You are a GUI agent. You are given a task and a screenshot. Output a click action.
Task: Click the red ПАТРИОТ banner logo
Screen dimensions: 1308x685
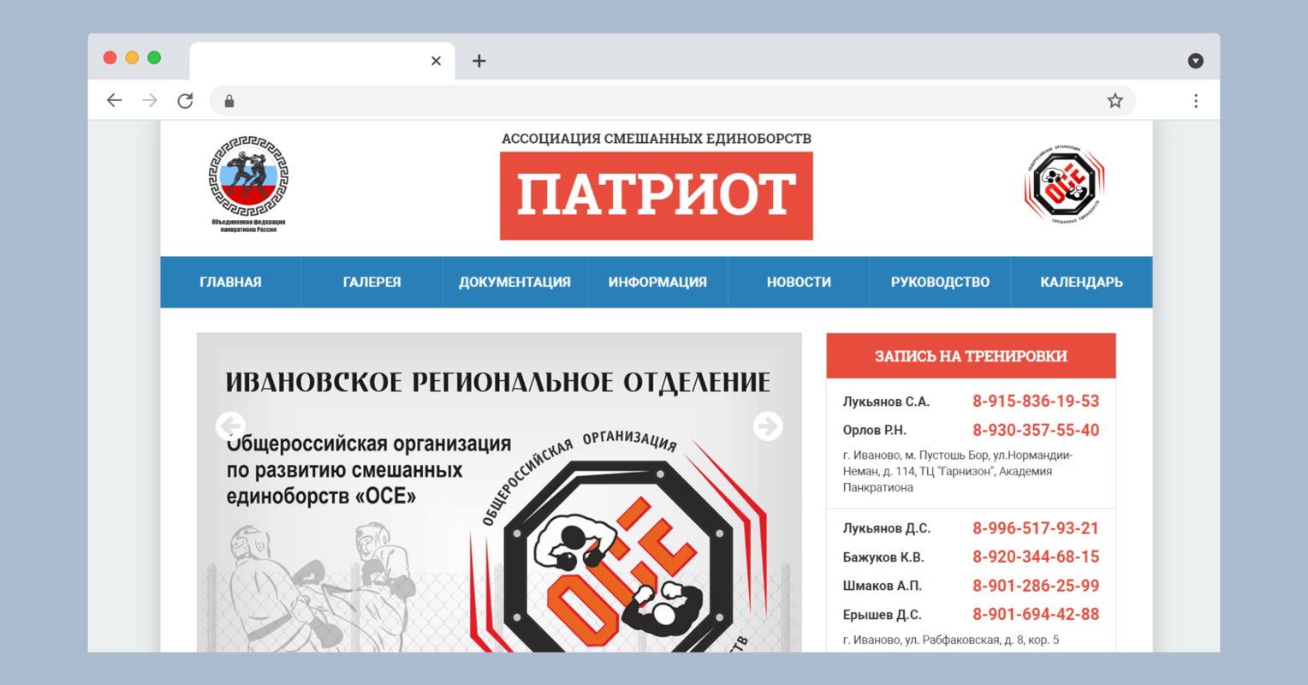(x=657, y=196)
